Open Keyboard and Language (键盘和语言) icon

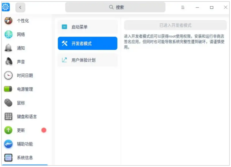click(8, 117)
